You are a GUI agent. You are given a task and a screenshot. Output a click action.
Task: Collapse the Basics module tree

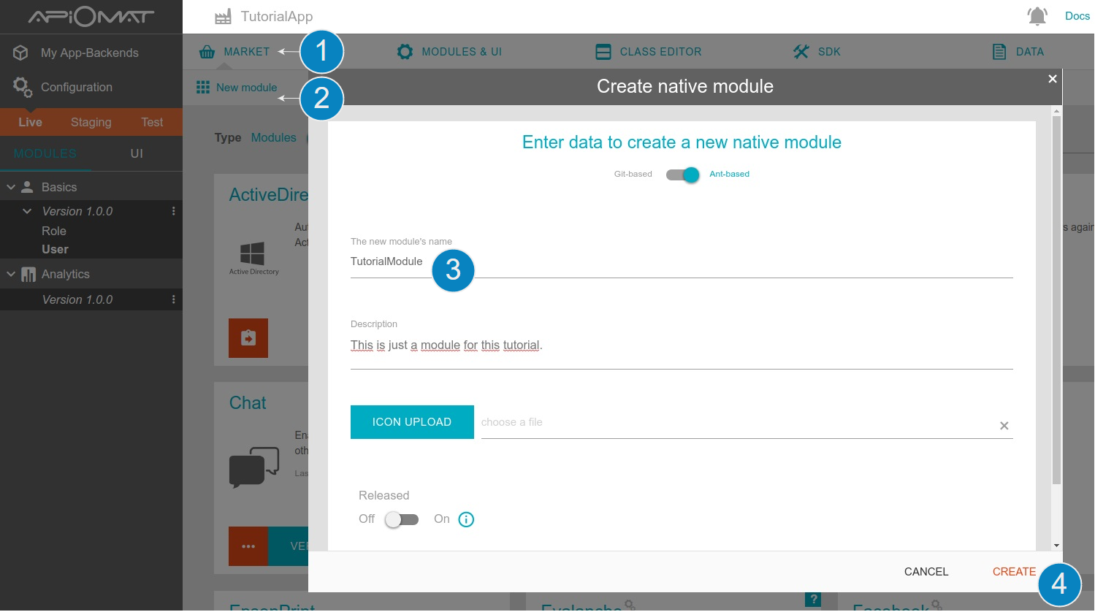11,187
